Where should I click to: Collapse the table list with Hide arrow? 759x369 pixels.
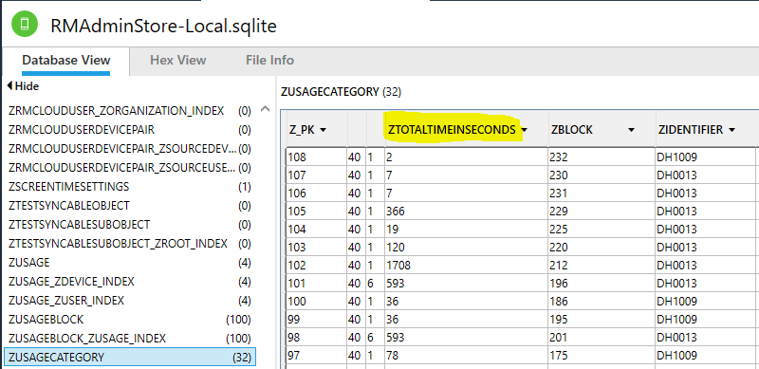pyautogui.click(x=23, y=86)
